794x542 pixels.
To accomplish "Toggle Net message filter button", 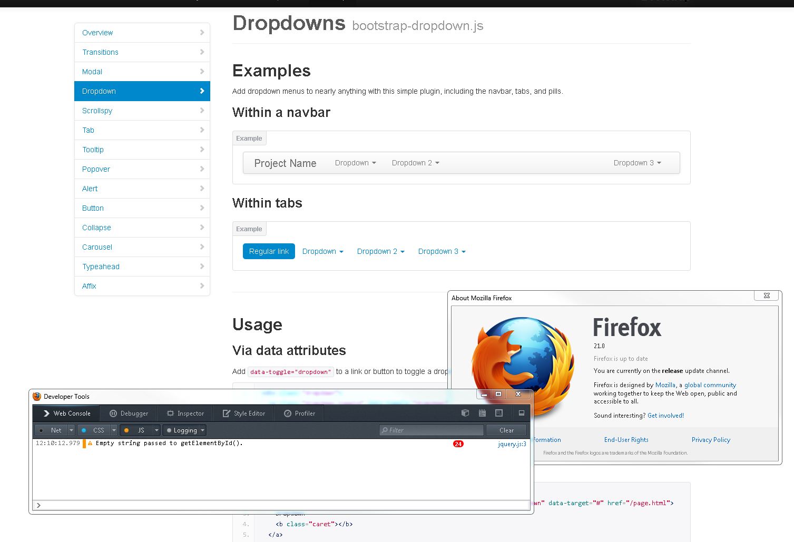I will pos(51,430).
